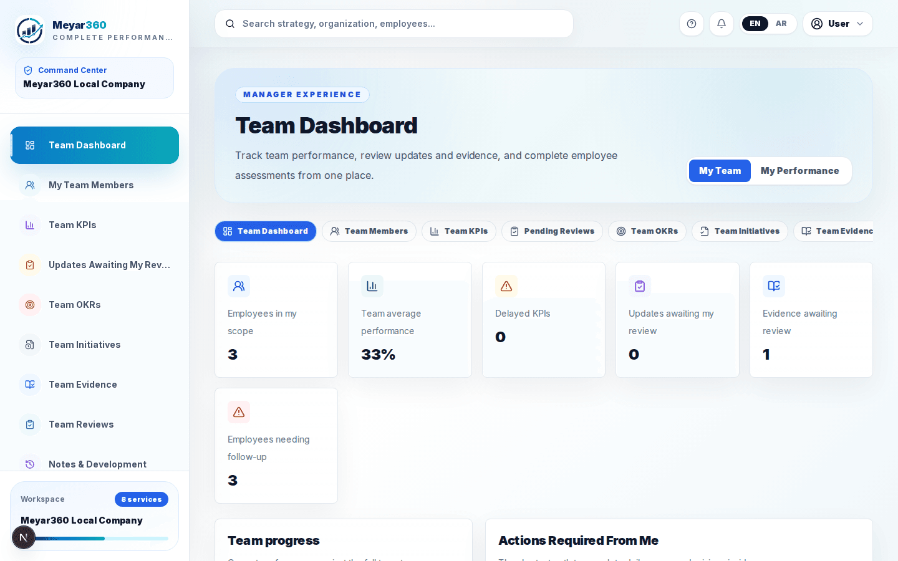Screen dimensions: 898x561
Task: Open the Team Initiatives tab
Action: click(x=740, y=231)
